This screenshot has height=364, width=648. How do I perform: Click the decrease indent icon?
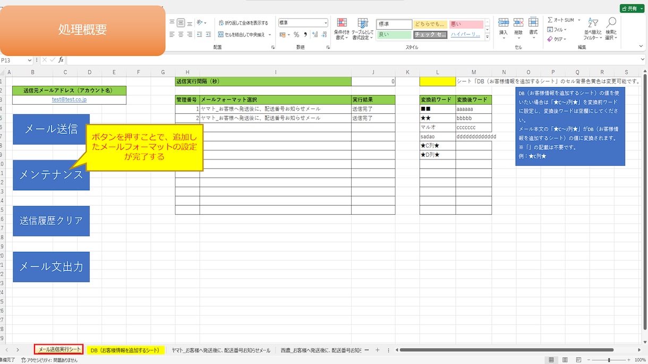(199, 35)
